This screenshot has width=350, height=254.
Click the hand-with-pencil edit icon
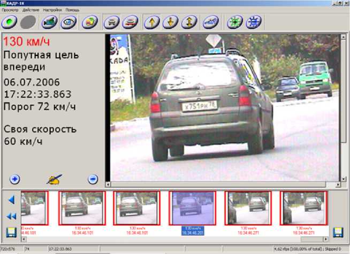pyautogui.click(x=54, y=180)
